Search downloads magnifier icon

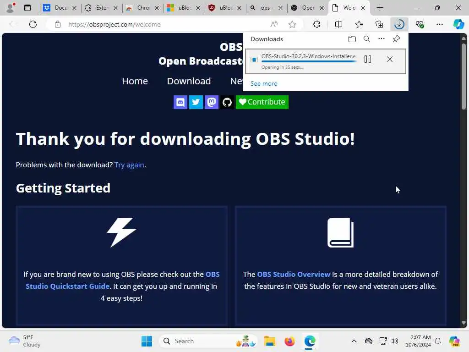[367, 39]
